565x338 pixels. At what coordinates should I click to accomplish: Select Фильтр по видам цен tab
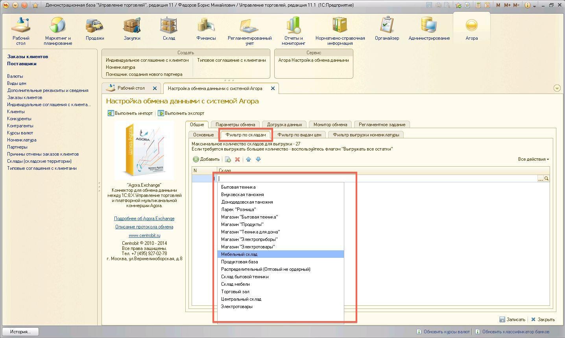pyautogui.click(x=299, y=135)
